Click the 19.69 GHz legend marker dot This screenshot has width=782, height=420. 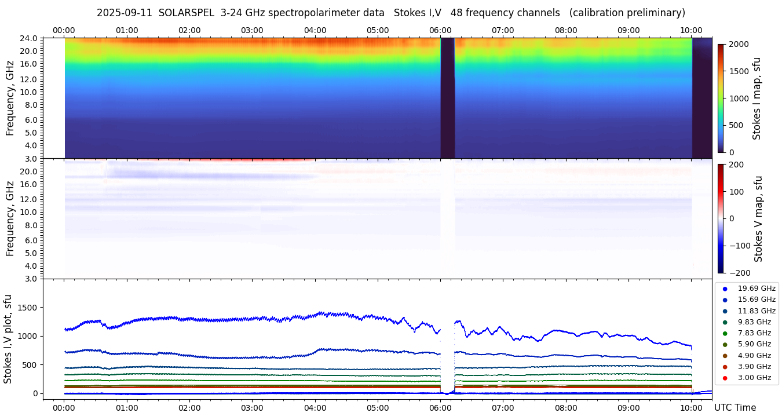725,288
